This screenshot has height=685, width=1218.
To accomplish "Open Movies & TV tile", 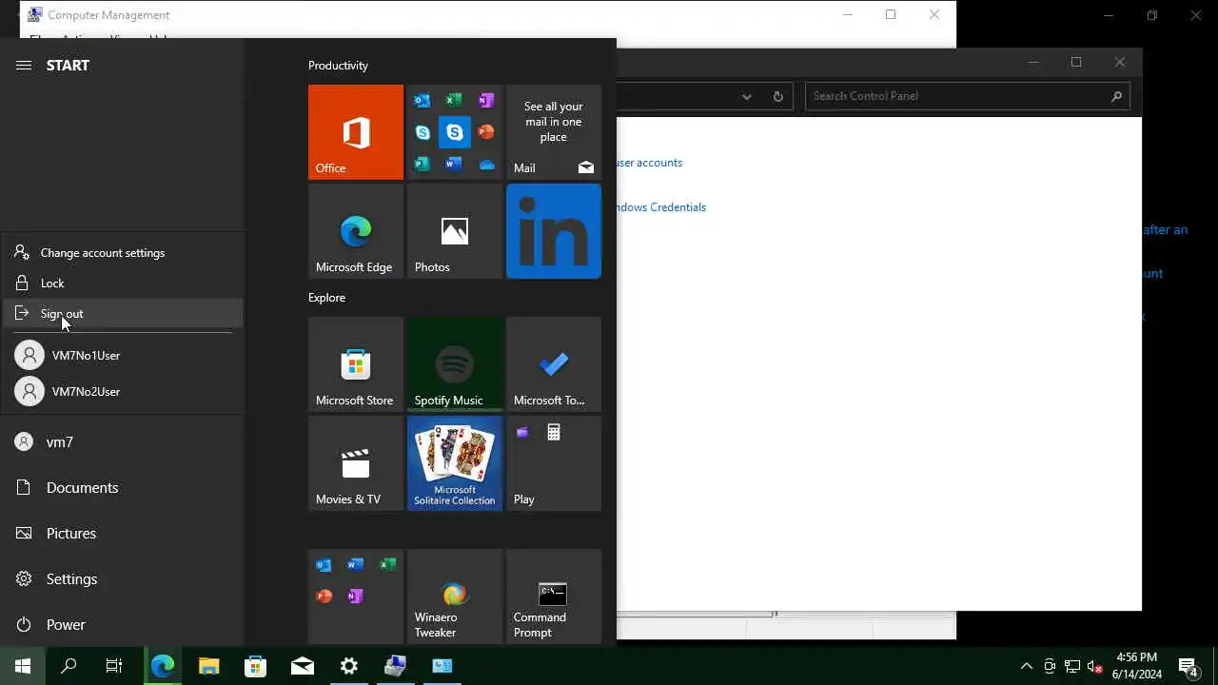I will 356,463.
